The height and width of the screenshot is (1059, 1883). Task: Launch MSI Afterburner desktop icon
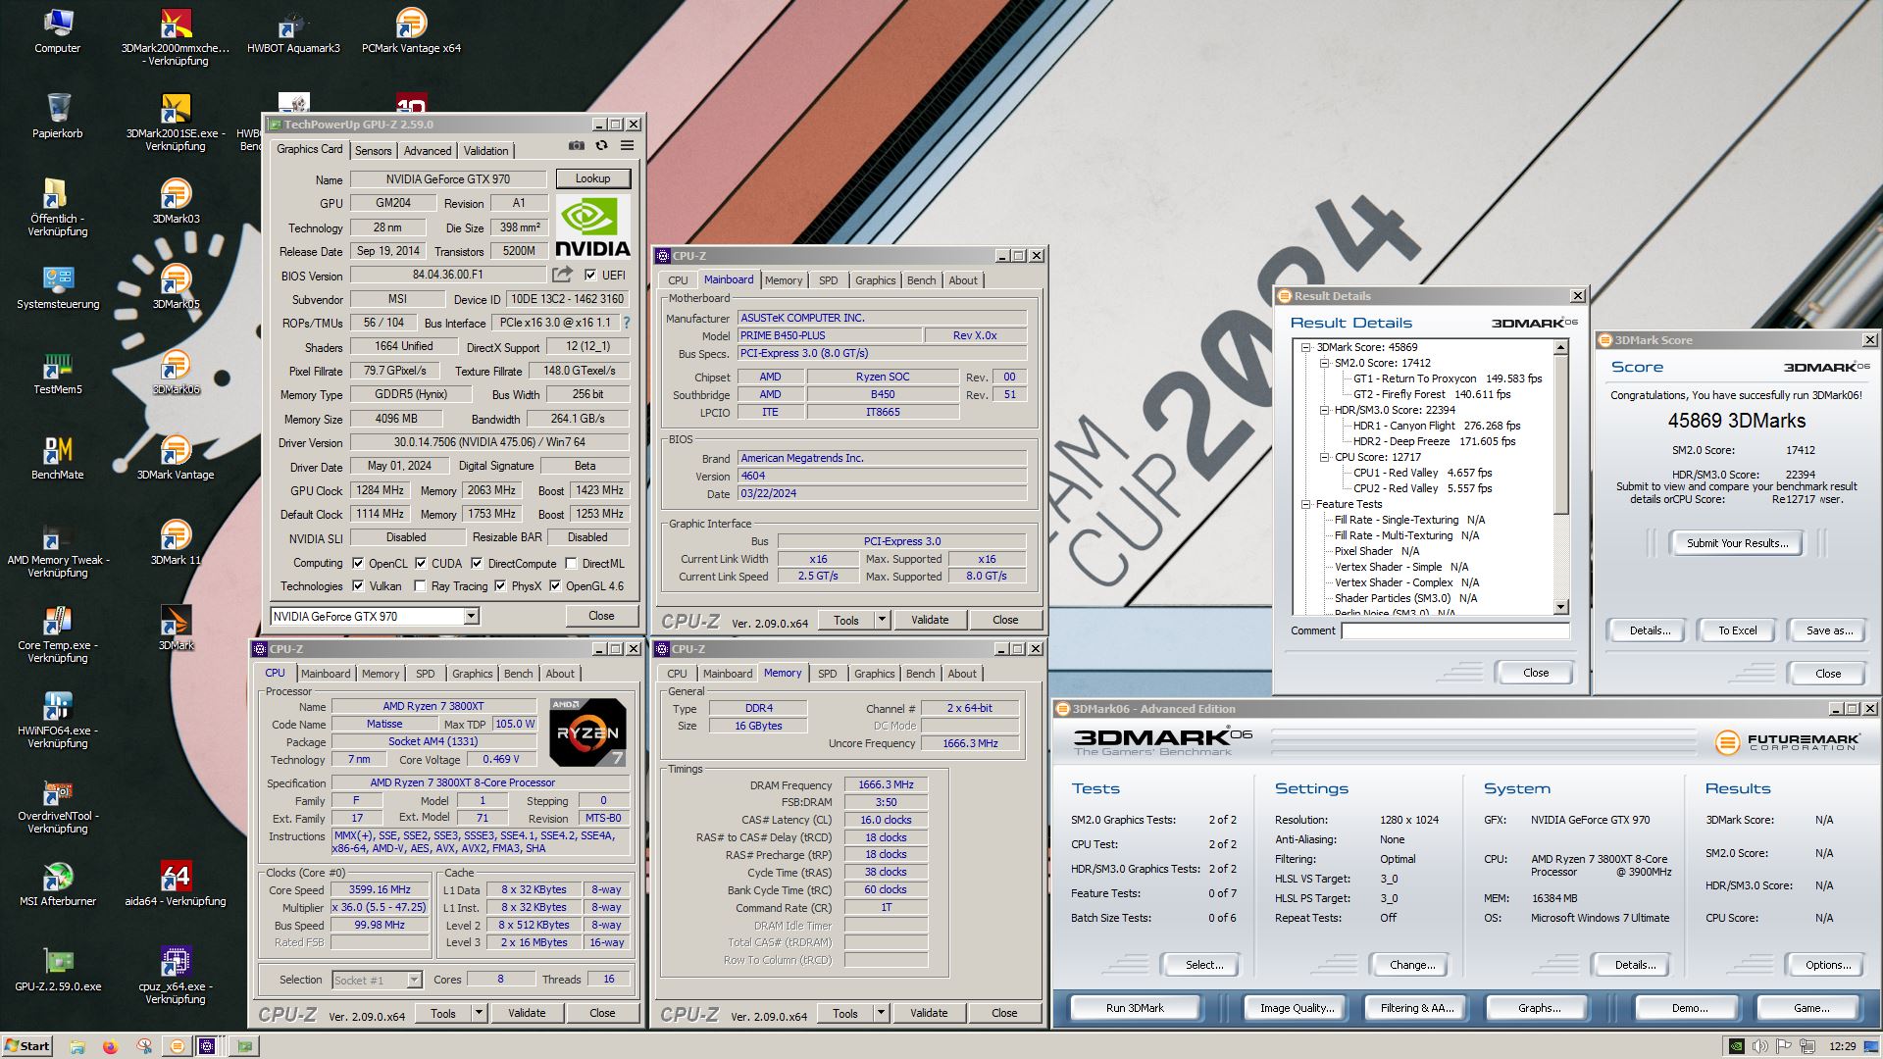pyautogui.click(x=57, y=883)
